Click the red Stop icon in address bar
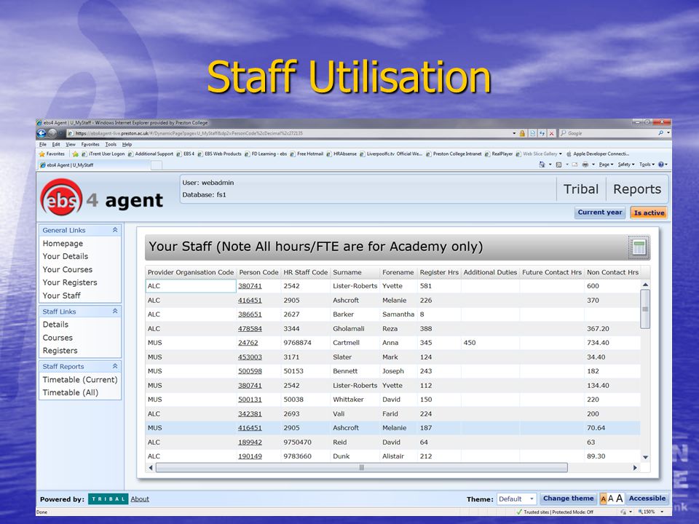Screen dimensions: 699x524 [552, 133]
